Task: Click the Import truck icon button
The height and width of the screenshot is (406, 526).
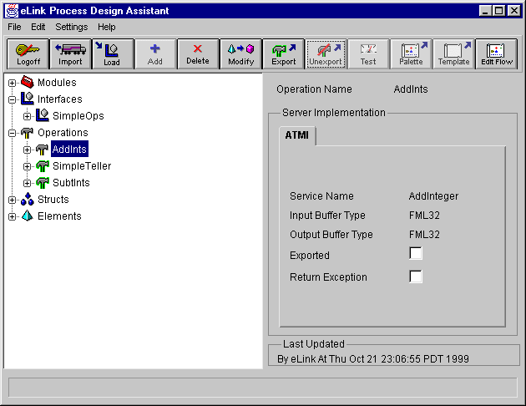Action: (x=70, y=54)
